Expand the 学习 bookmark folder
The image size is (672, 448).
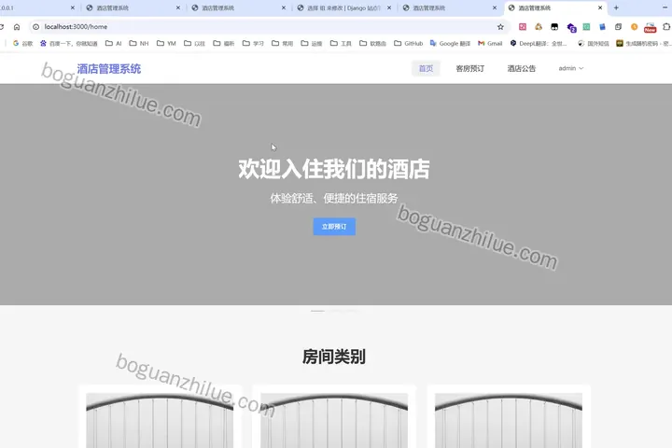(x=253, y=43)
